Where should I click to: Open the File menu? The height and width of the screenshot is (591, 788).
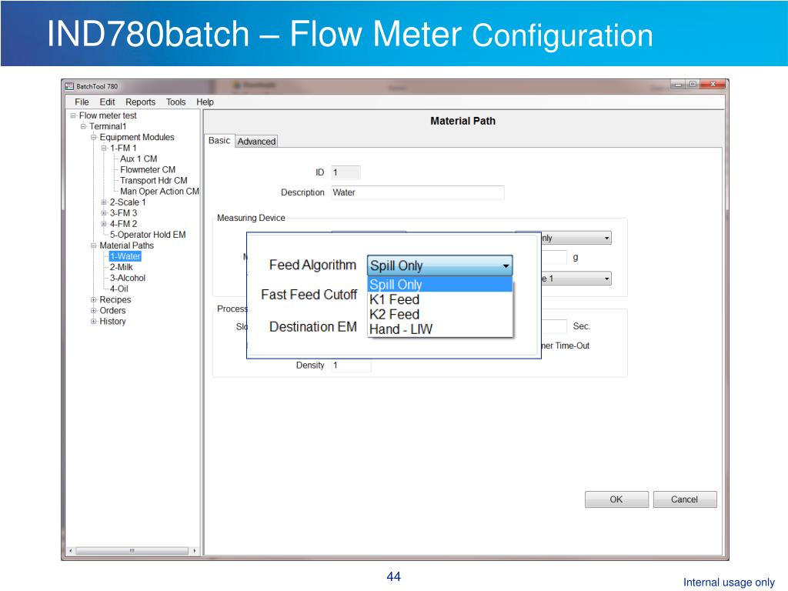82,102
